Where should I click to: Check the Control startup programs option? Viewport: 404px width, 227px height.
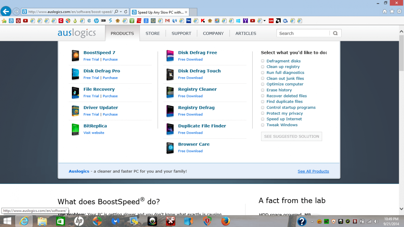click(x=263, y=107)
